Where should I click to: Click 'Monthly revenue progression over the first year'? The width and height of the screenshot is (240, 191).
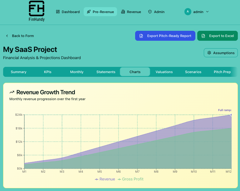pyautogui.click(x=47, y=99)
